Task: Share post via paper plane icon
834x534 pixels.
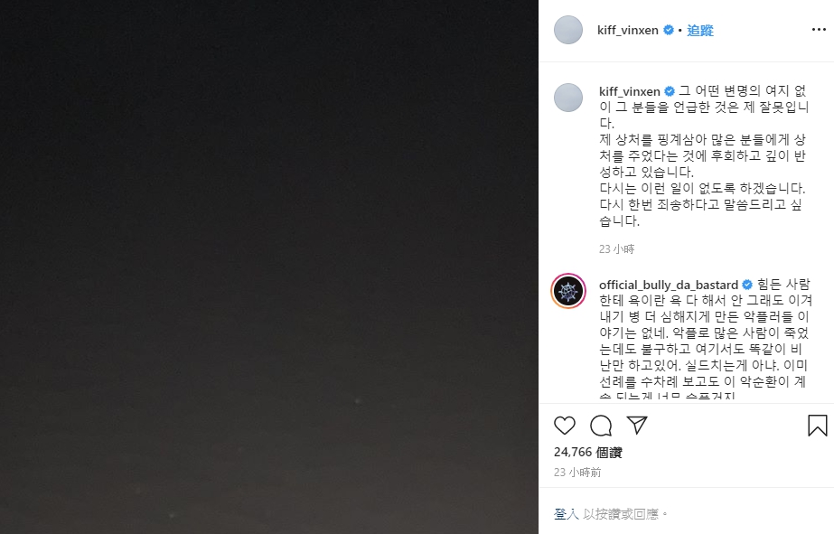Action: point(637,425)
